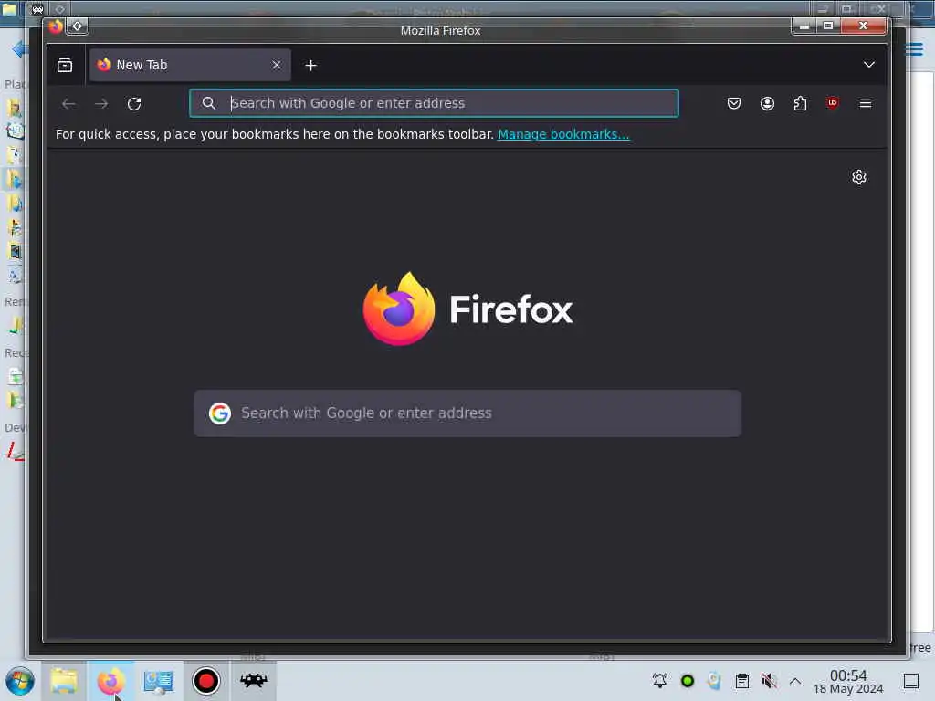This screenshot has height=701, width=935.
Task: Follow the Manage bookmarks link
Action: click(x=563, y=134)
